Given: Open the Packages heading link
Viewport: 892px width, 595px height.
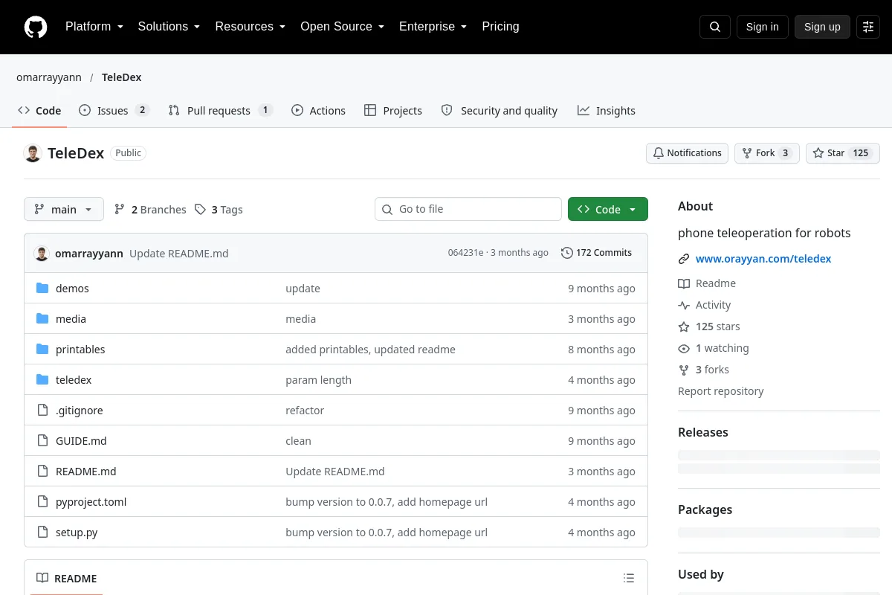Looking at the screenshot, I should point(705,509).
